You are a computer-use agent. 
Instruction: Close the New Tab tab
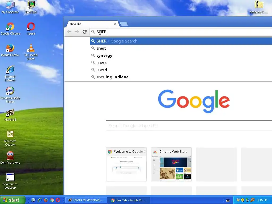coord(115,24)
